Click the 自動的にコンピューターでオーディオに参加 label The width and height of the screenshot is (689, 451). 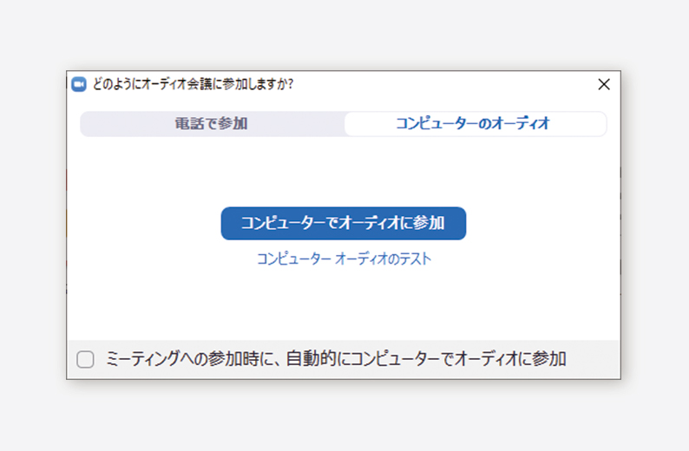pyautogui.click(x=426, y=359)
